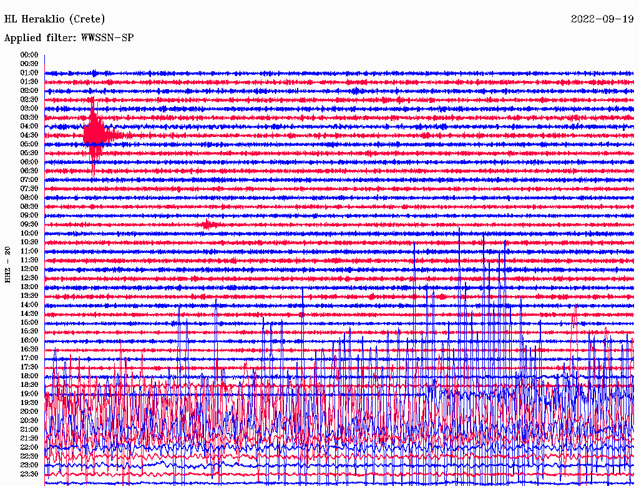
Task: Click the station title 'HL Heraklio (Crete)'
Action: [55, 19]
